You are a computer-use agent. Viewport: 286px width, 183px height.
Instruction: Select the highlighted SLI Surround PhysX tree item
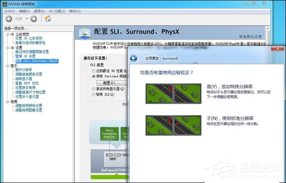pos(37,61)
